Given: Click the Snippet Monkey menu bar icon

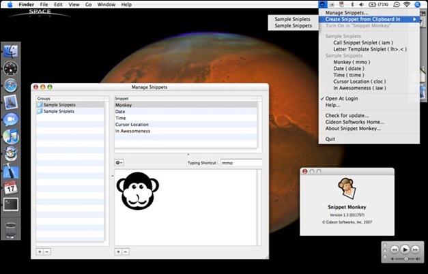Looking at the screenshot, I should tap(323, 5).
